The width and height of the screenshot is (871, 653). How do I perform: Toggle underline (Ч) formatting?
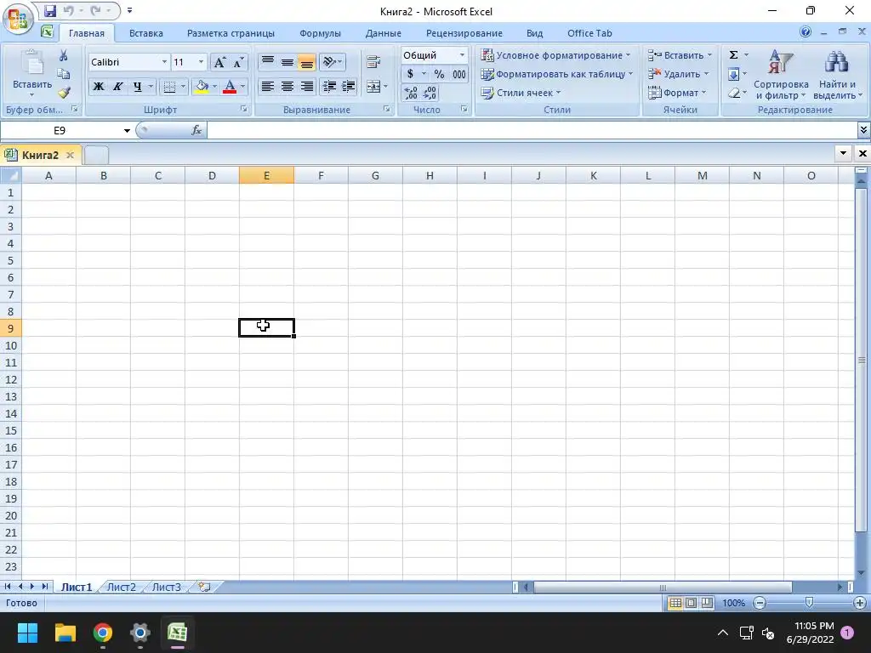tap(137, 86)
